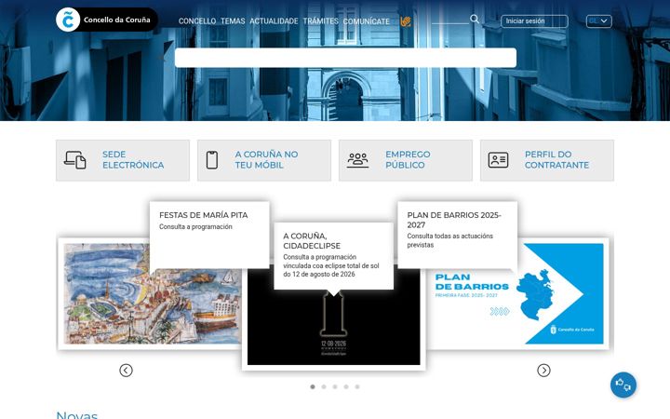This screenshot has height=419, width=670.
Task: Open the TEMAS menu
Action: [x=233, y=20]
